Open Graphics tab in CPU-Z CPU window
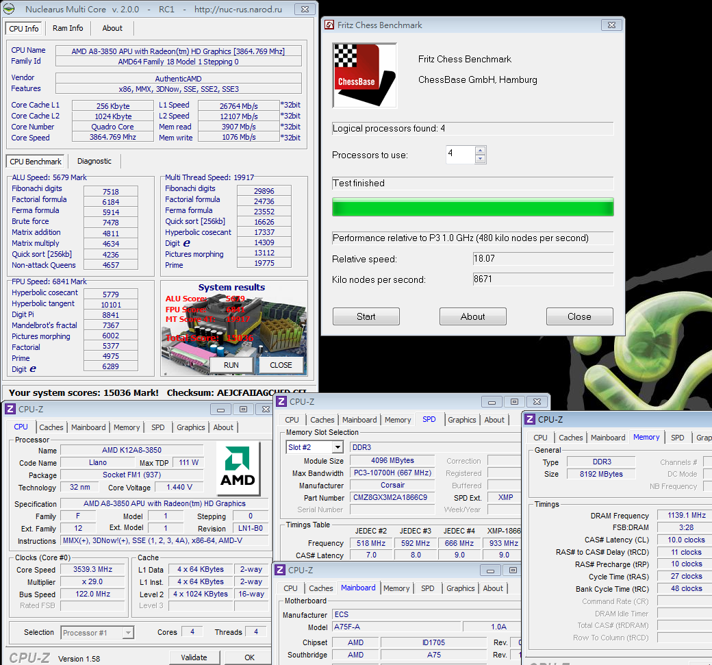Screen dimensions: 712x665 click(x=191, y=427)
